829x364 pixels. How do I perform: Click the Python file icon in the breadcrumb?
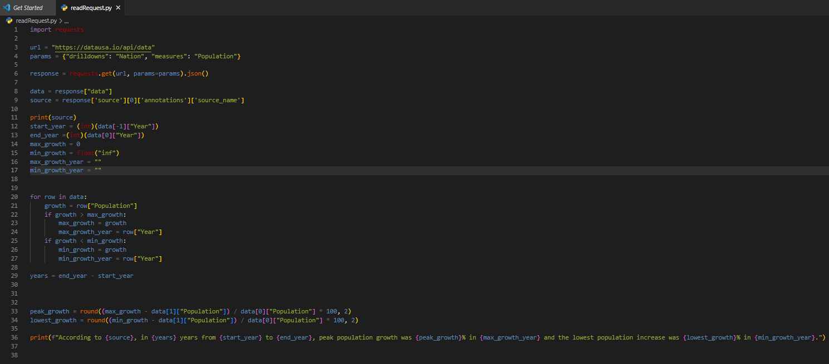9,21
